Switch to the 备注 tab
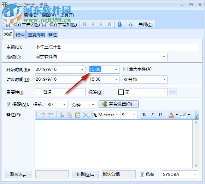 click(x=53, y=35)
